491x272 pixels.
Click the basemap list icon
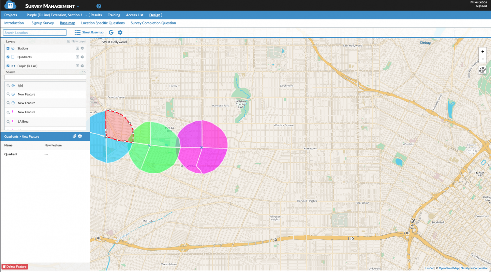[x=77, y=32]
